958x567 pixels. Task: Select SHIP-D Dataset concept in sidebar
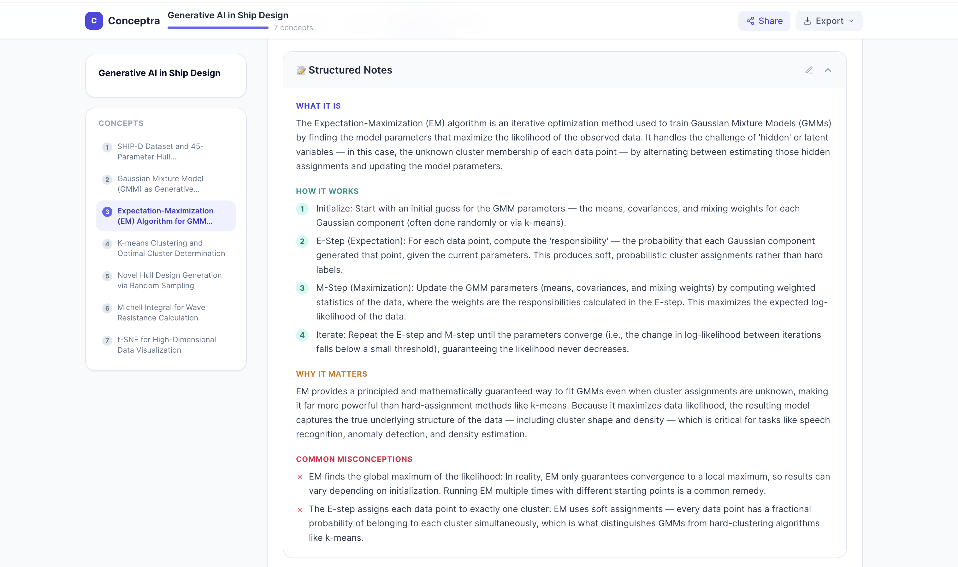pyautogui.click(x=165, y=152)
